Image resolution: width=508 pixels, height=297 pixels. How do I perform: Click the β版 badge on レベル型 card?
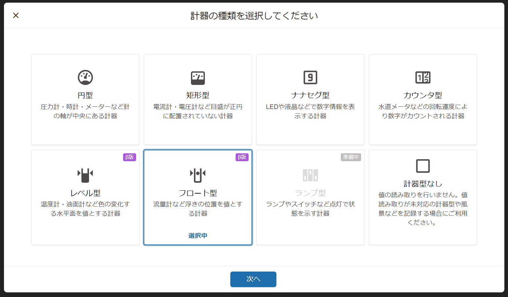130,157
